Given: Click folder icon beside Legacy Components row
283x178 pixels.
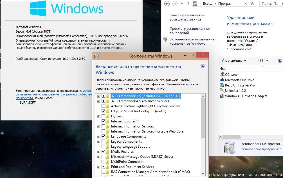Looking at the screenshot, I should point(107,142).
